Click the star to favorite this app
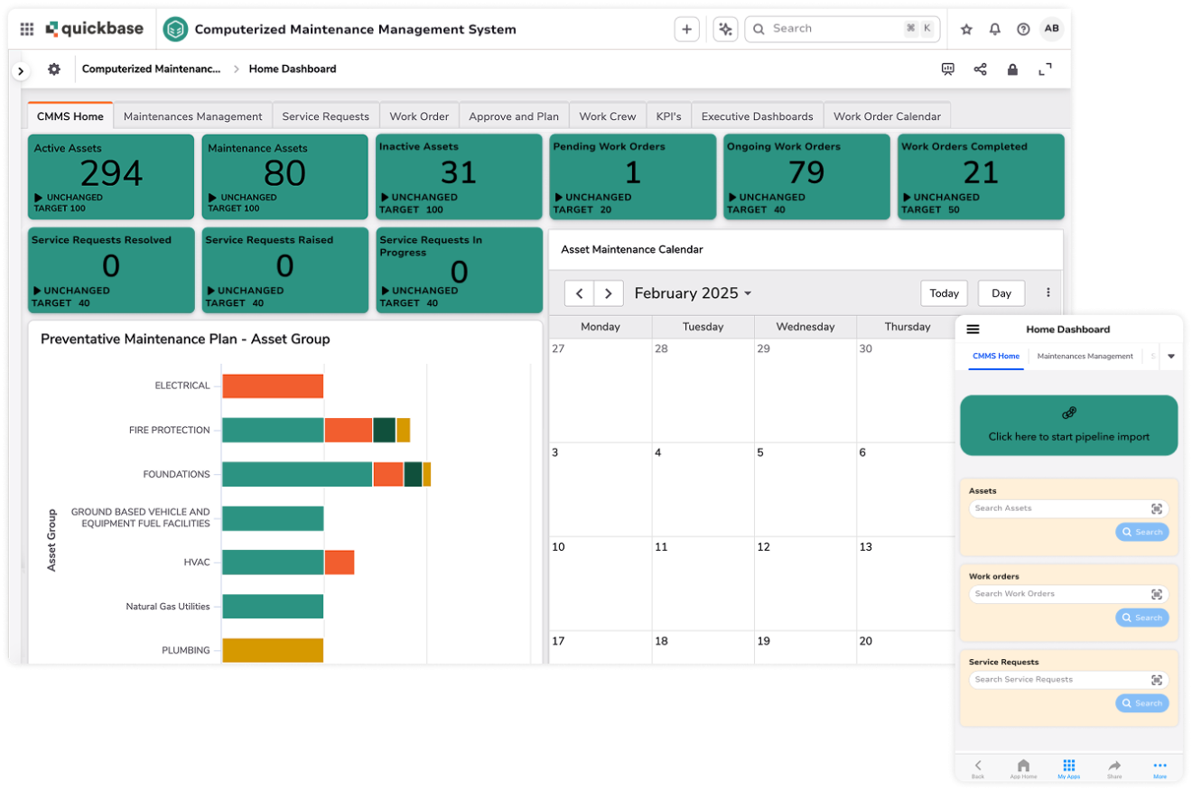 966,29
